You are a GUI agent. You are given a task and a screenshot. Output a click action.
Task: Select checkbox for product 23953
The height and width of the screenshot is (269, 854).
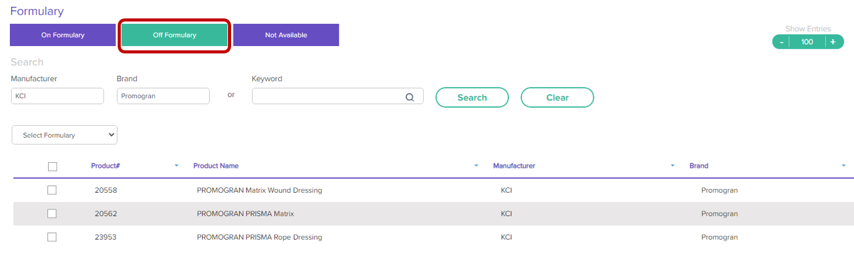point(52,237)
